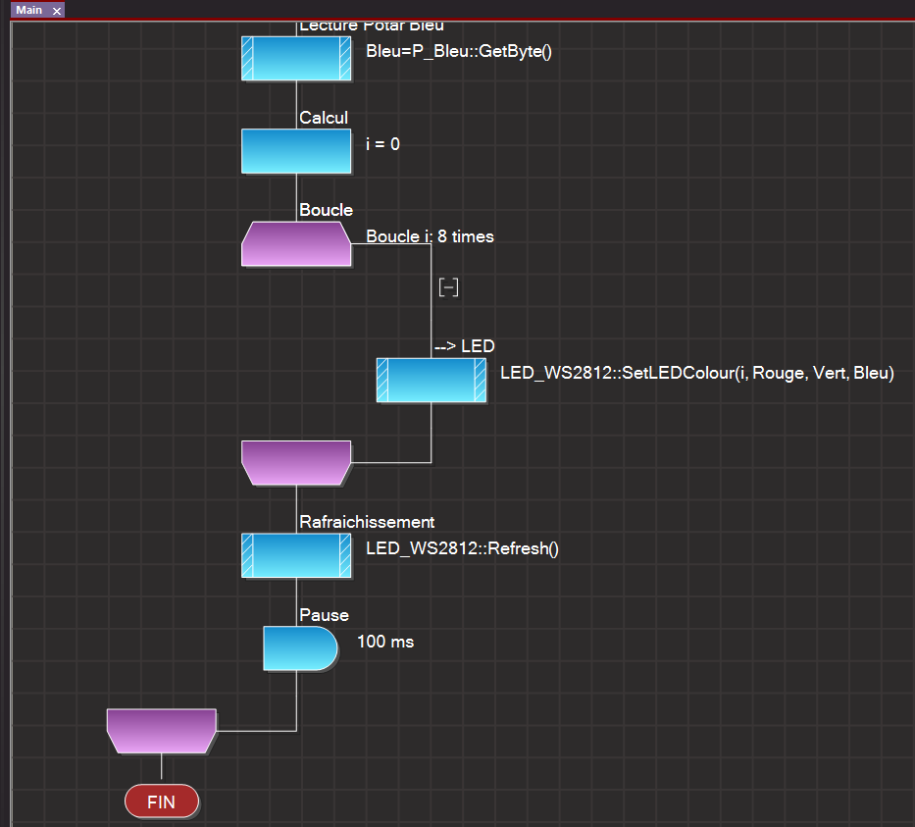Select the Pause delay block
This screenshot has width=915, height=827.
click(x=300, y=648)
